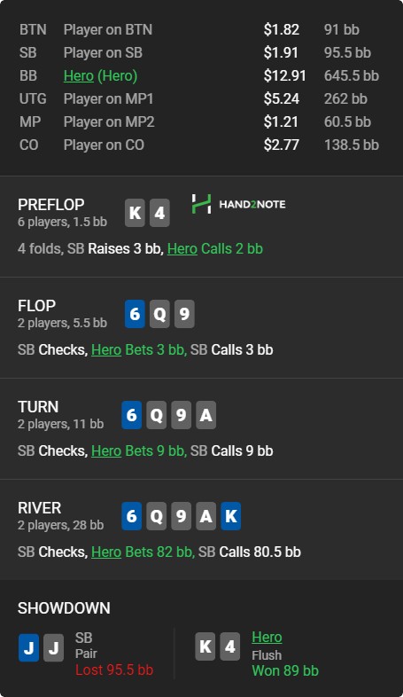Click Hero link in preflop action

pyautogui.click(x=182, y=248)
